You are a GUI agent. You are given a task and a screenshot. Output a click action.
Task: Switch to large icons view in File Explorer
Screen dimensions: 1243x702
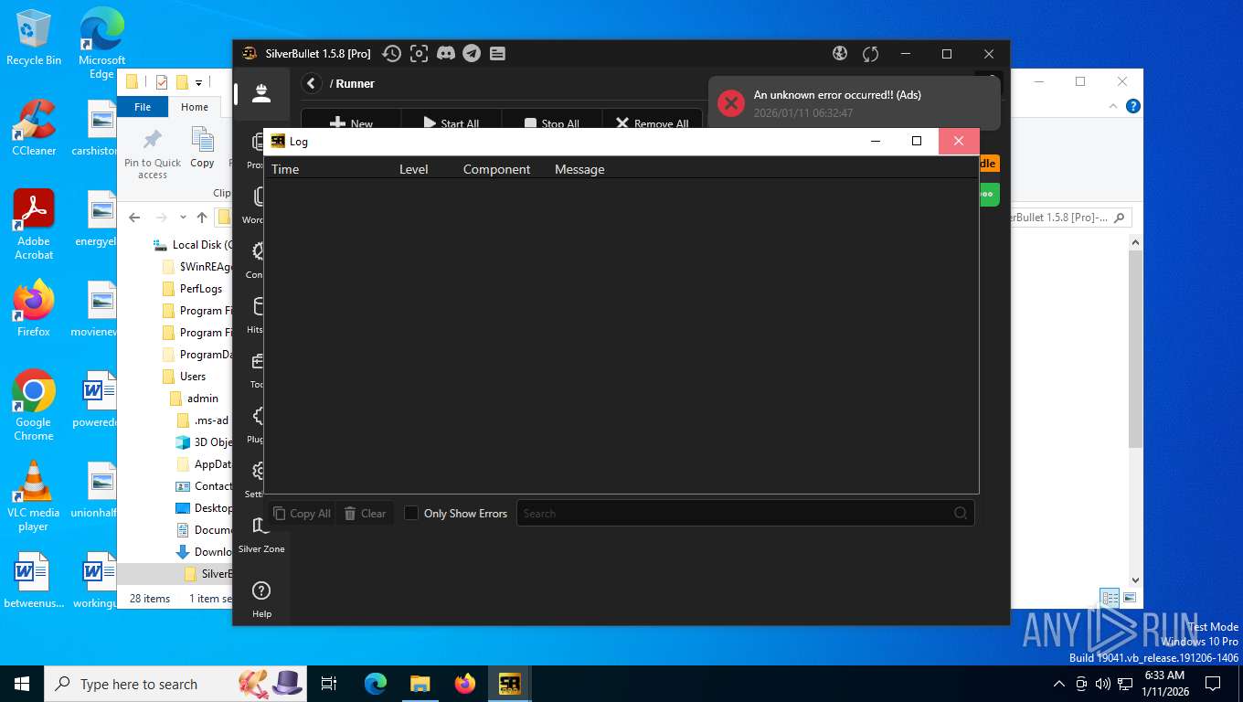(x=1130, y=599)
